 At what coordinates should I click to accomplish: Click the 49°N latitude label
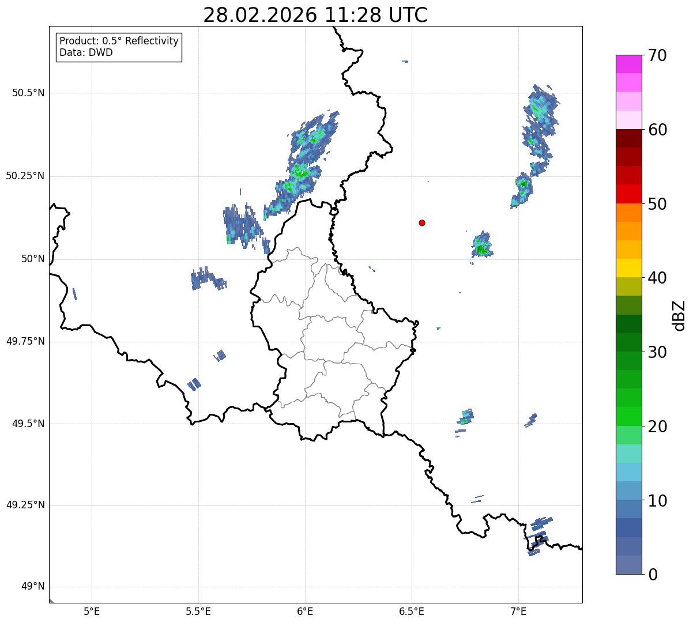33,586
